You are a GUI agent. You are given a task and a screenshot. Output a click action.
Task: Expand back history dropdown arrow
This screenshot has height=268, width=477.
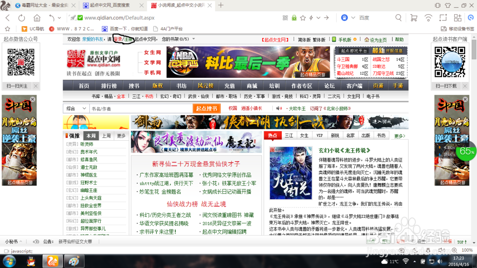point(59,18)
